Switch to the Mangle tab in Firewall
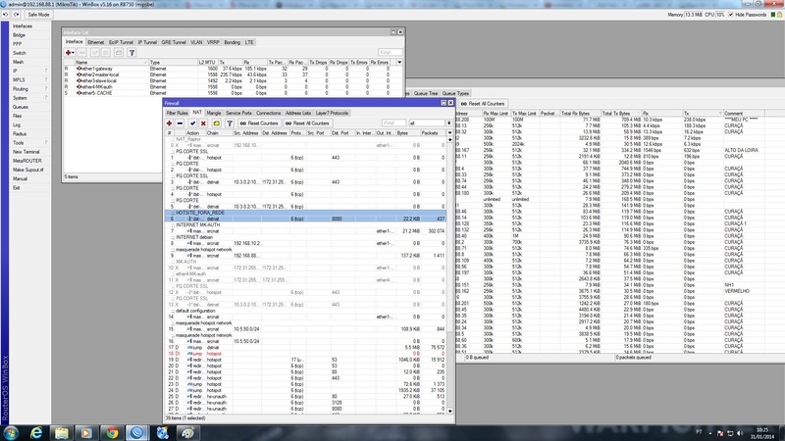The image size is (785, 441). (213, 113)
